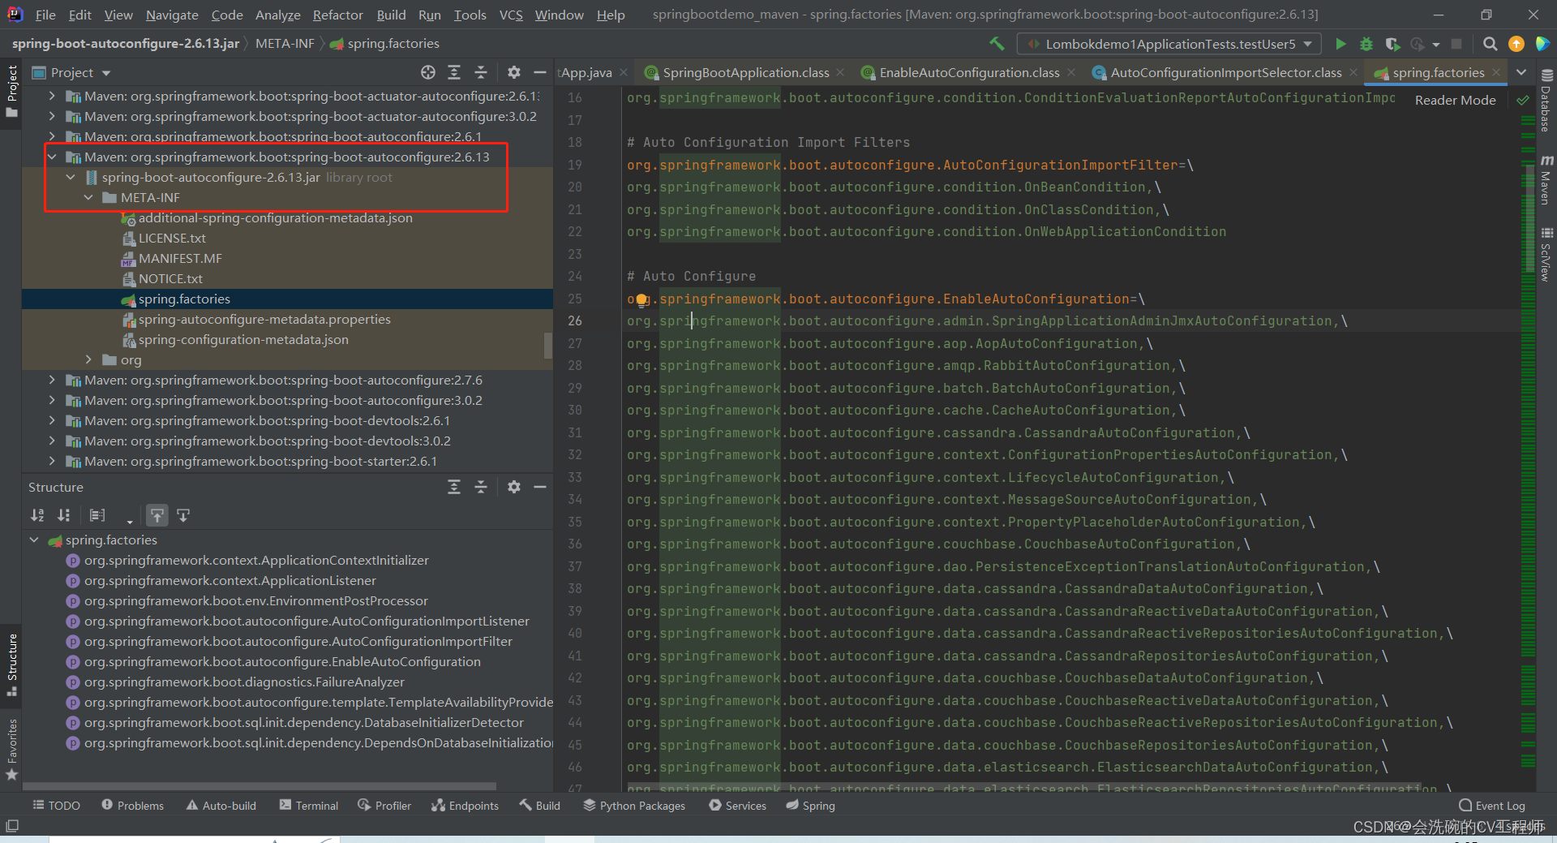Click the lightbulb intention icon on line 25
1557x843 pixels.
641,299
